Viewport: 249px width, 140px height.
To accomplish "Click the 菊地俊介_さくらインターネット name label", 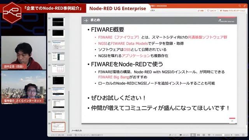I will 23,101.
